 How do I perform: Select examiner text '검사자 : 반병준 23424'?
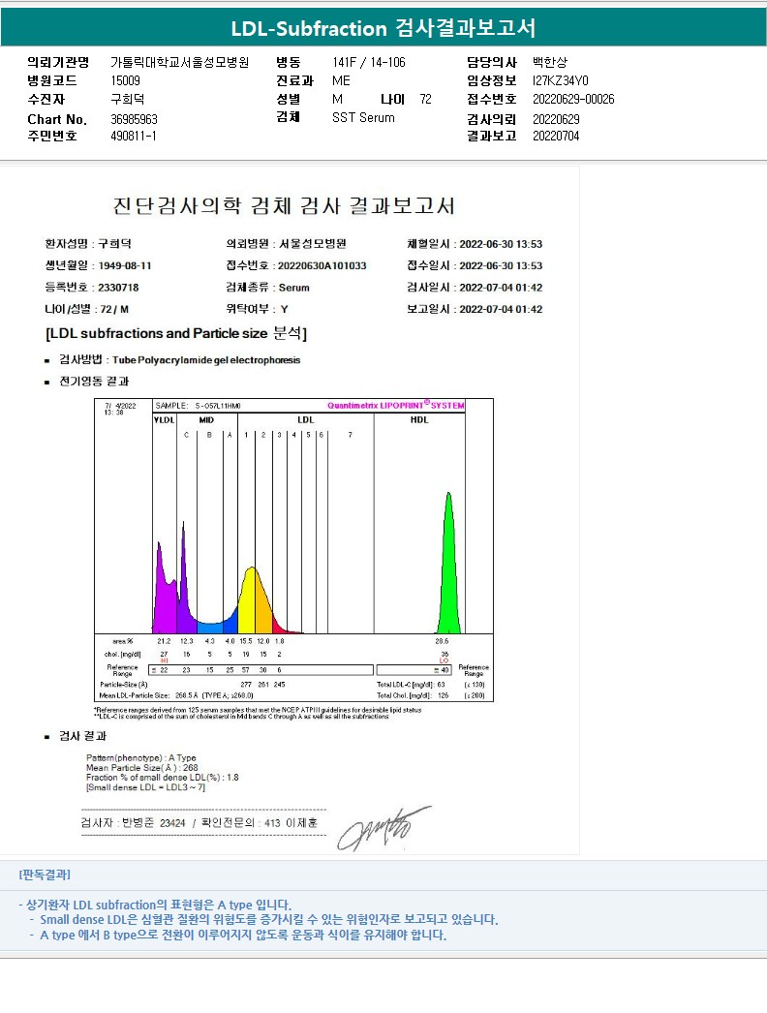tap(133, 823)
